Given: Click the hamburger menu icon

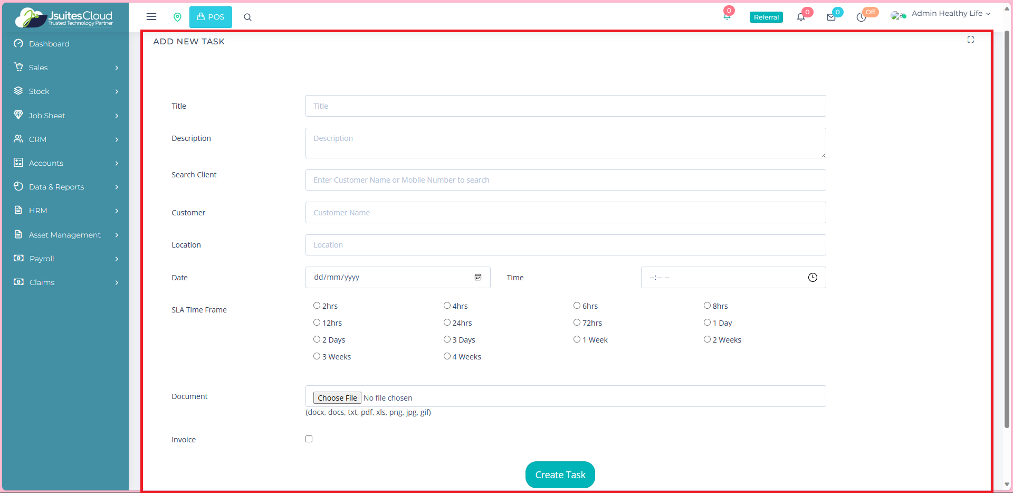Looking at the screenshot, I should coord(151,17).
